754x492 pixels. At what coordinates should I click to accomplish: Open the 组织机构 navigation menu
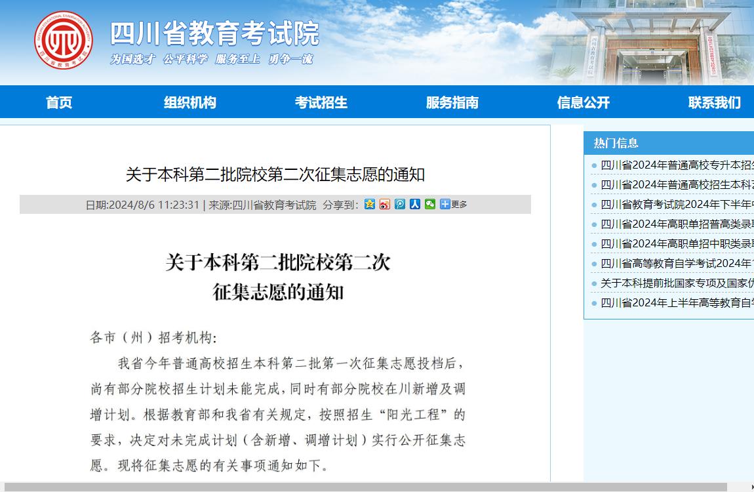tap(190, 102)
